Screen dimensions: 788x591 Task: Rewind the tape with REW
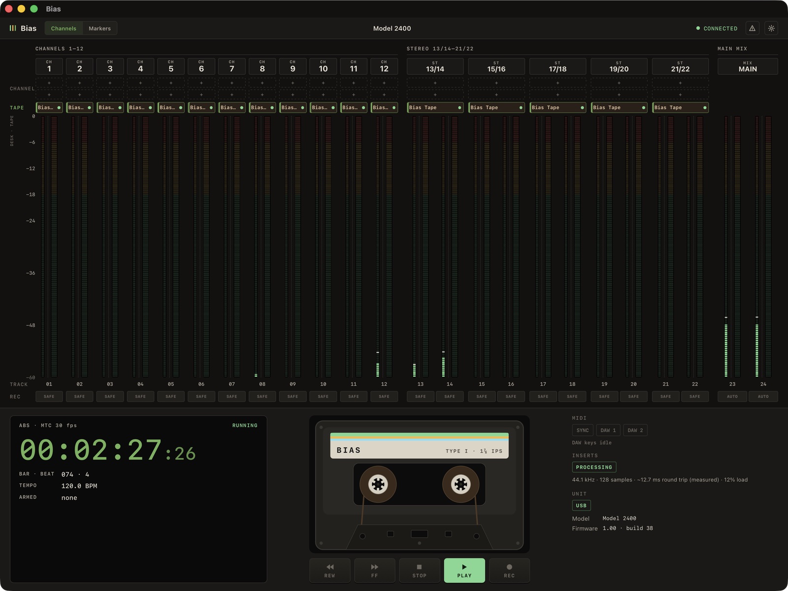point(329,570)
